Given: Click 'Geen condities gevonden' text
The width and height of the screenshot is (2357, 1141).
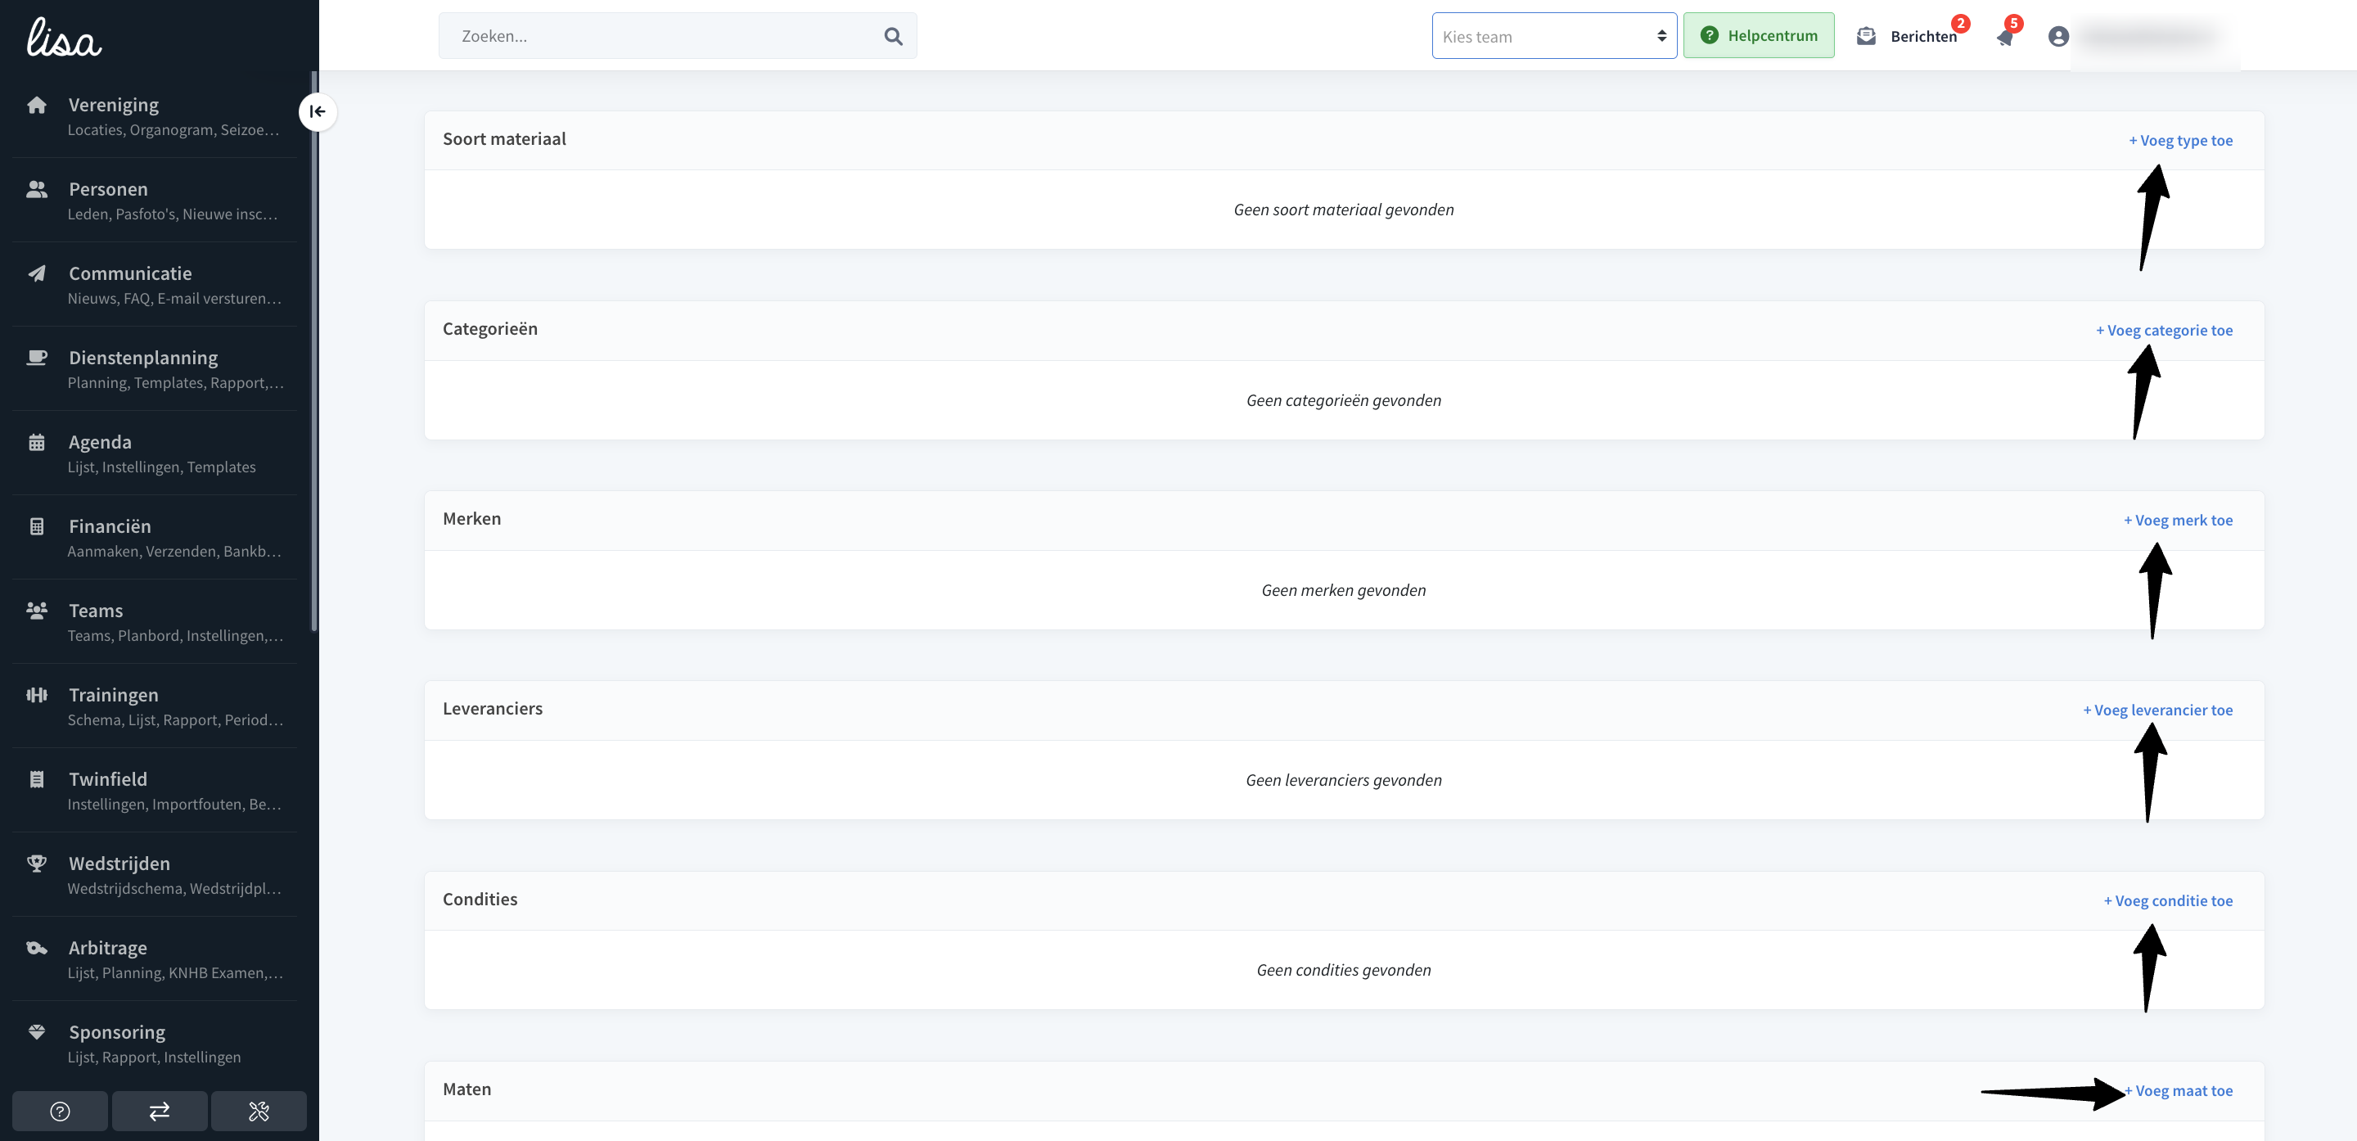Looking at the screenshot, I should pos(1343,970).
